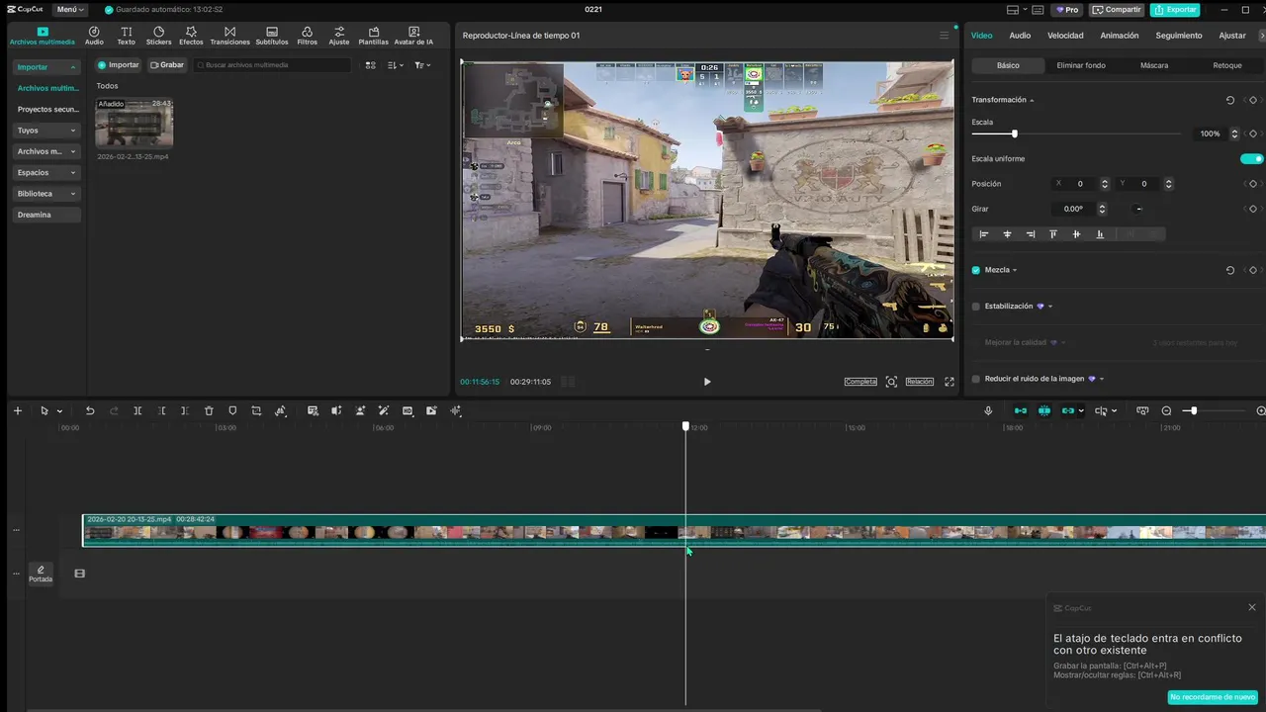Adjust the timeline zoom slider
The image size is (1266, 712).
pos(1194,410)
